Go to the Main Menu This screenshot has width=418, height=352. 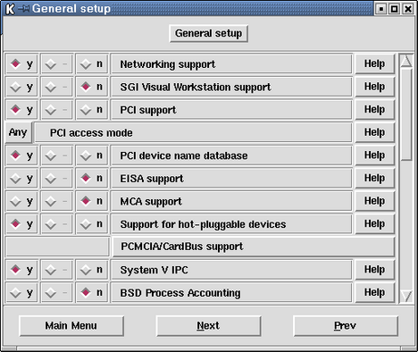pyautogui.click(x=71, y=326)
